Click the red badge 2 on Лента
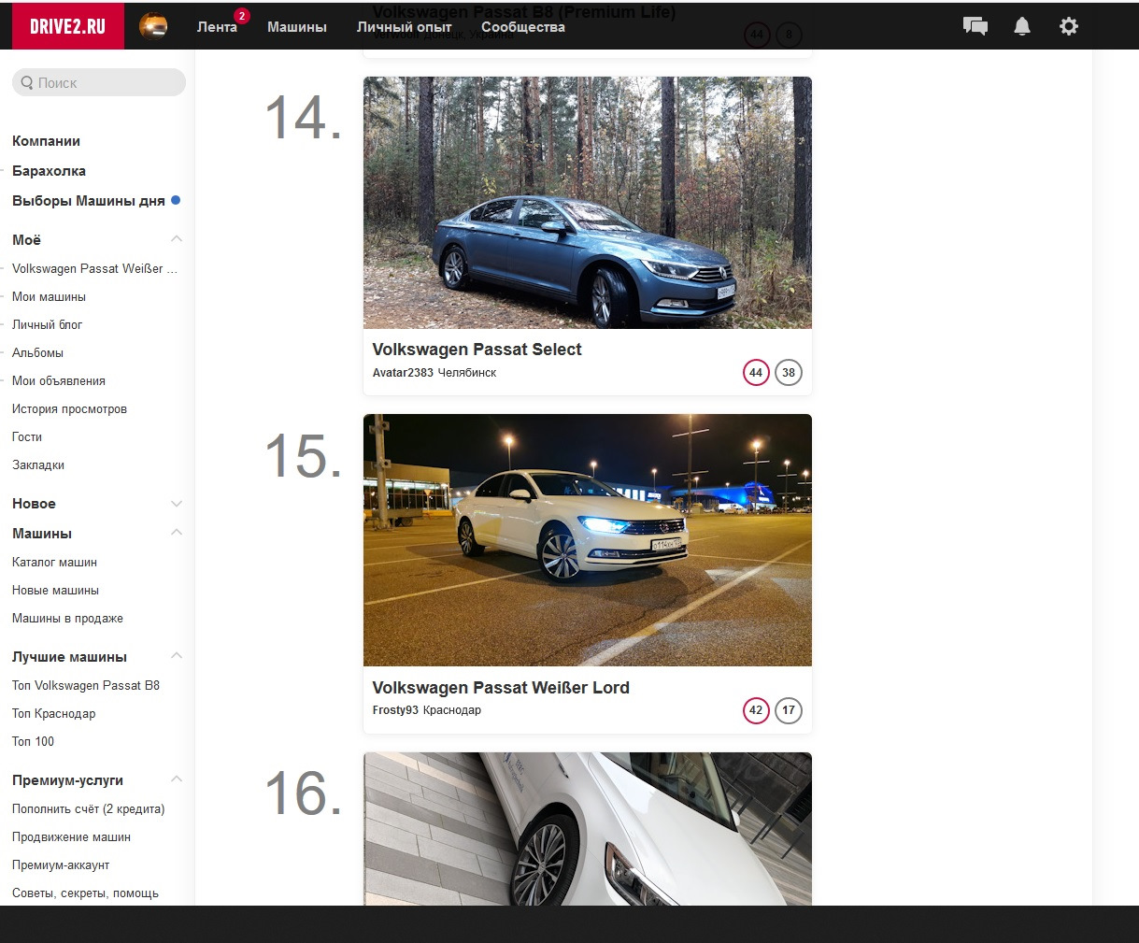 point(242,16)
